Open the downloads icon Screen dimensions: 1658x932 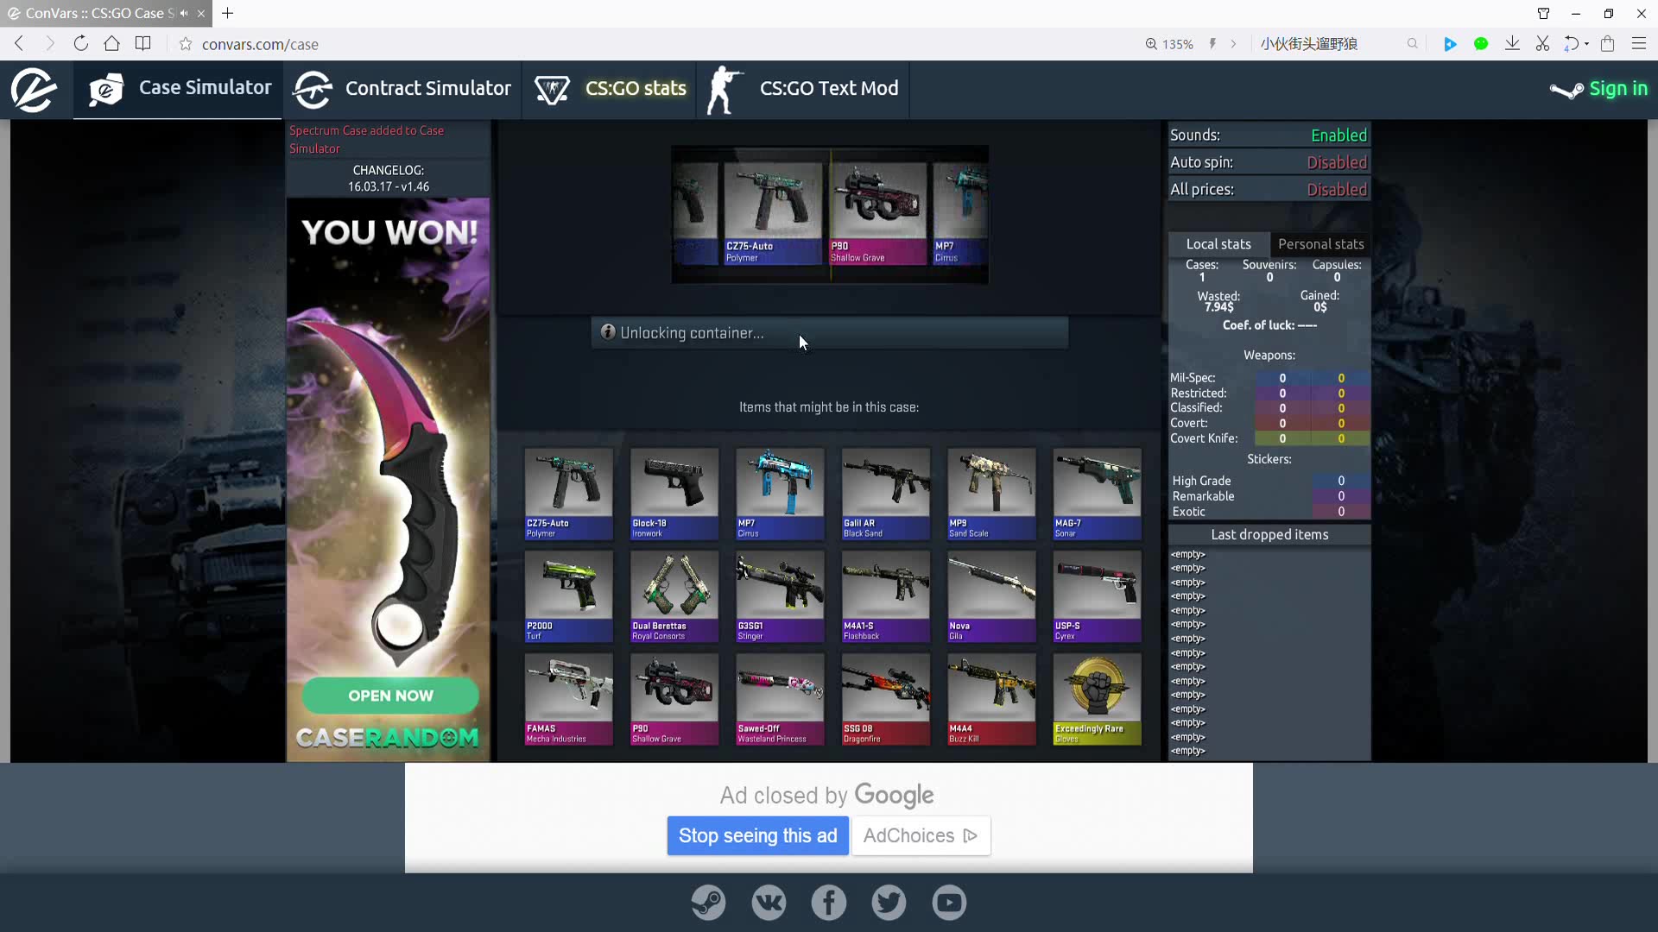click(x=1512, y=44)
